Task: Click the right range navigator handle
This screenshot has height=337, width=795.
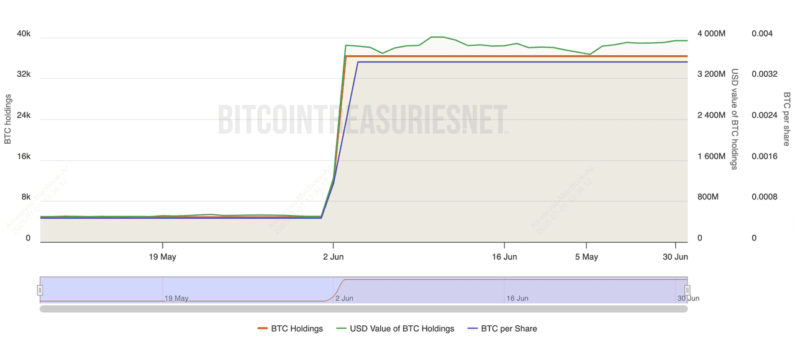Action: [688, 290]
